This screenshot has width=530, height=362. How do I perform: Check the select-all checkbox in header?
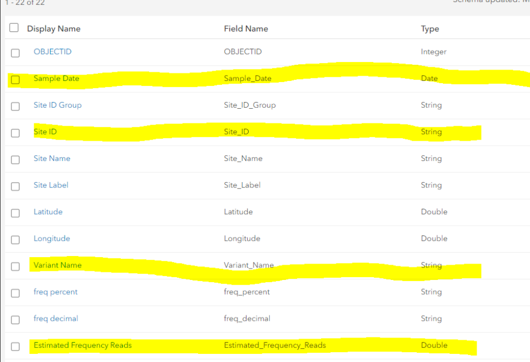14,28
